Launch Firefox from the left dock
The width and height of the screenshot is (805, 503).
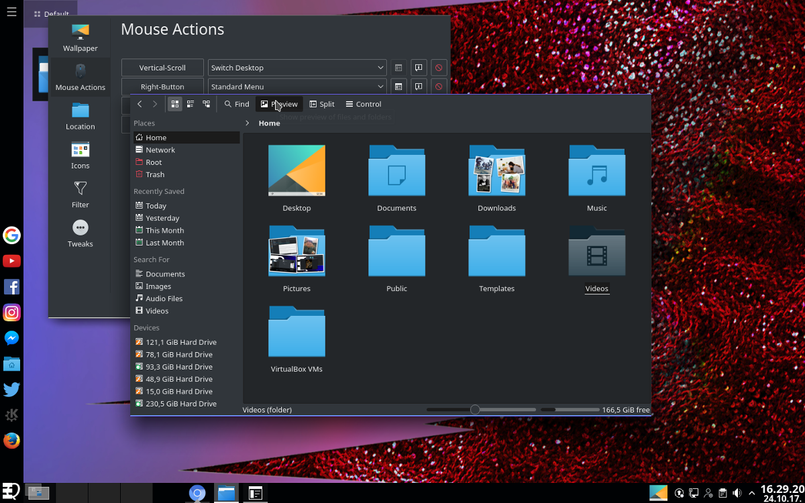(11, 441)
